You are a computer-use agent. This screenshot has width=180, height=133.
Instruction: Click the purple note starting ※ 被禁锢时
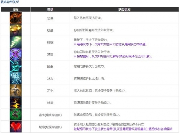coord(113,57)
